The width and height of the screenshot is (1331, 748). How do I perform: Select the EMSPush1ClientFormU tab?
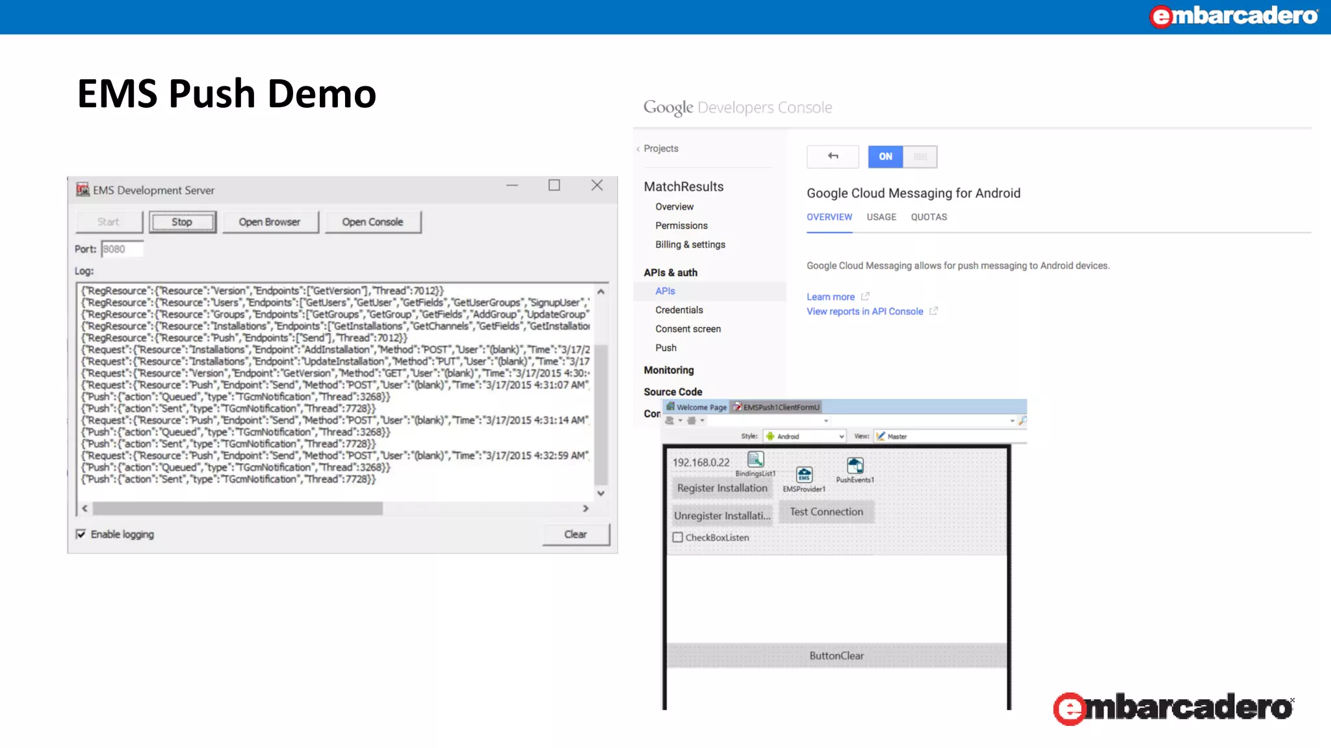point(776,407)
